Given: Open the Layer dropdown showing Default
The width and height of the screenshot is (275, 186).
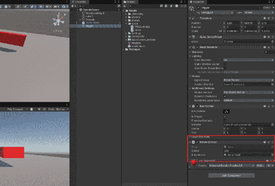Looking at the screenshot, I should click(x=259, y=12).
